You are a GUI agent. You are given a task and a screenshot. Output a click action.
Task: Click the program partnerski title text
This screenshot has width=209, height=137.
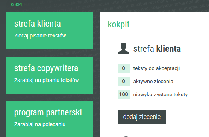click(x=48, y=113)
